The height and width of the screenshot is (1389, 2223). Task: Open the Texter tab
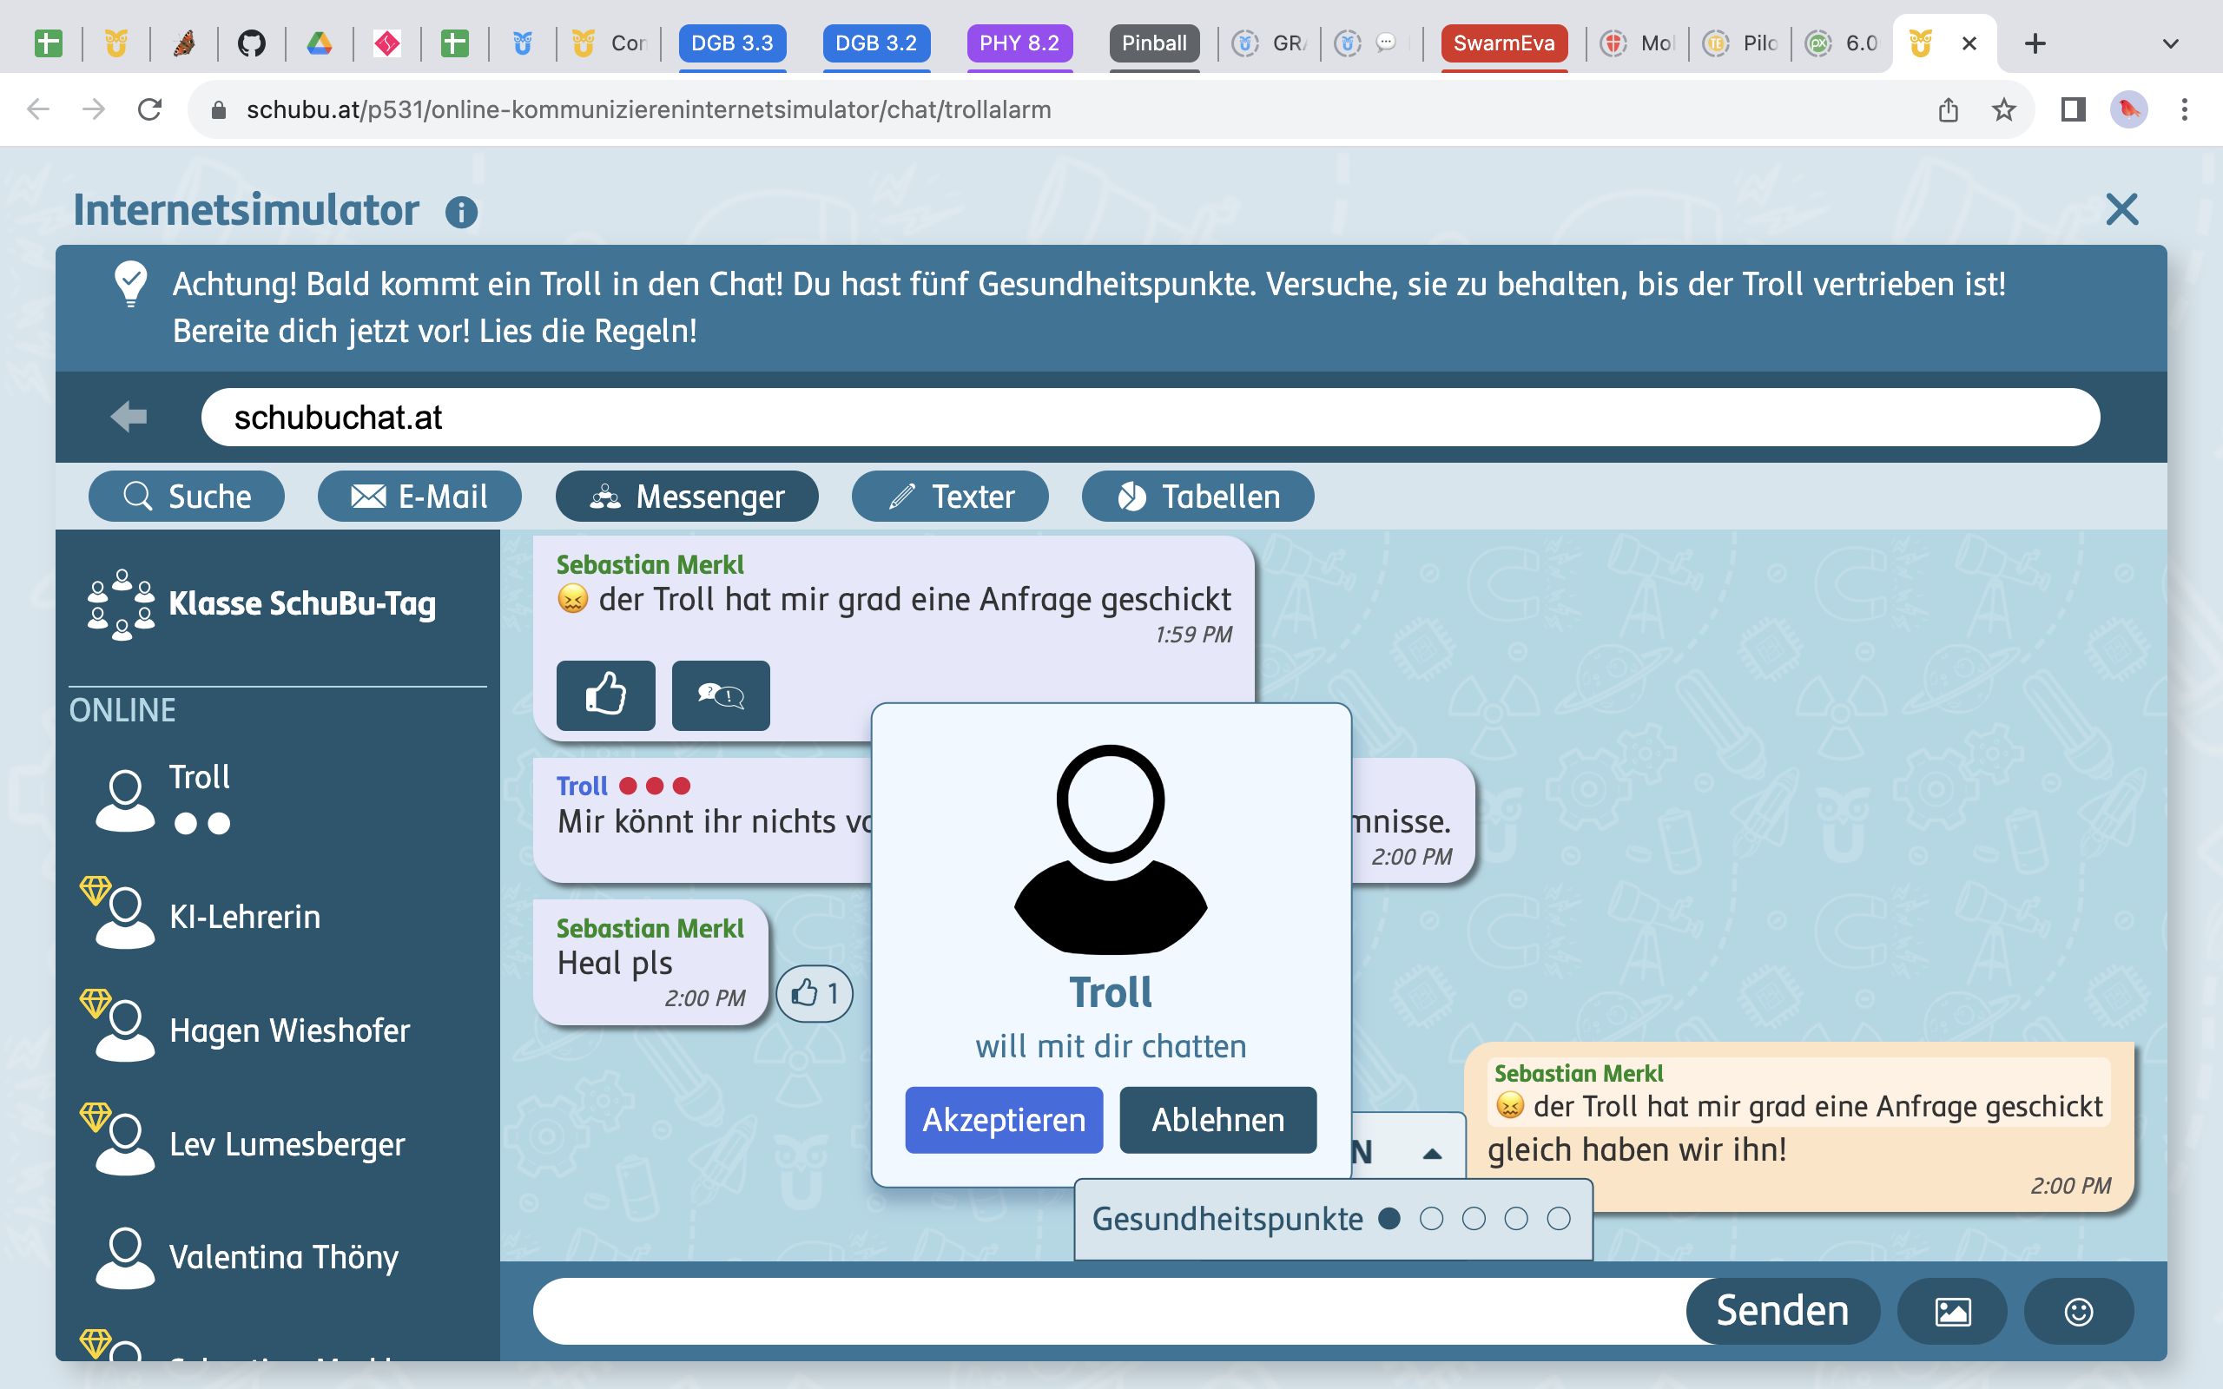[x=950, y=496]
